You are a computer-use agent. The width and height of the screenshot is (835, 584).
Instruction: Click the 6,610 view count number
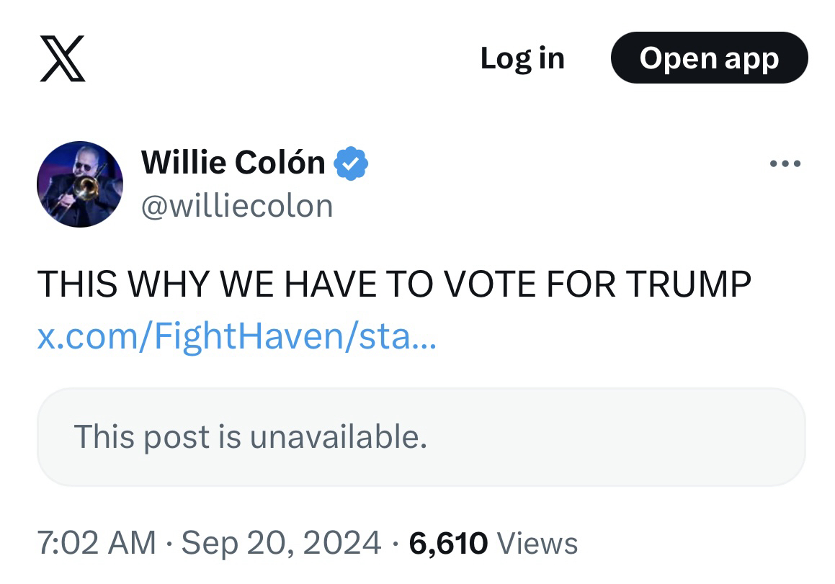448,543
